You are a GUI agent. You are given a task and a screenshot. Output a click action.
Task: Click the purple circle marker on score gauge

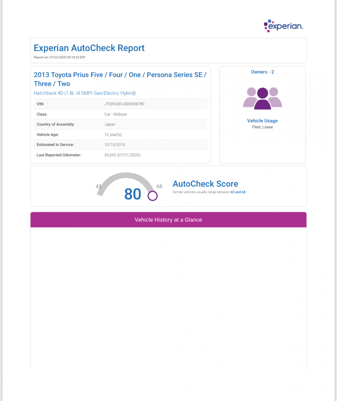(152, 196)
